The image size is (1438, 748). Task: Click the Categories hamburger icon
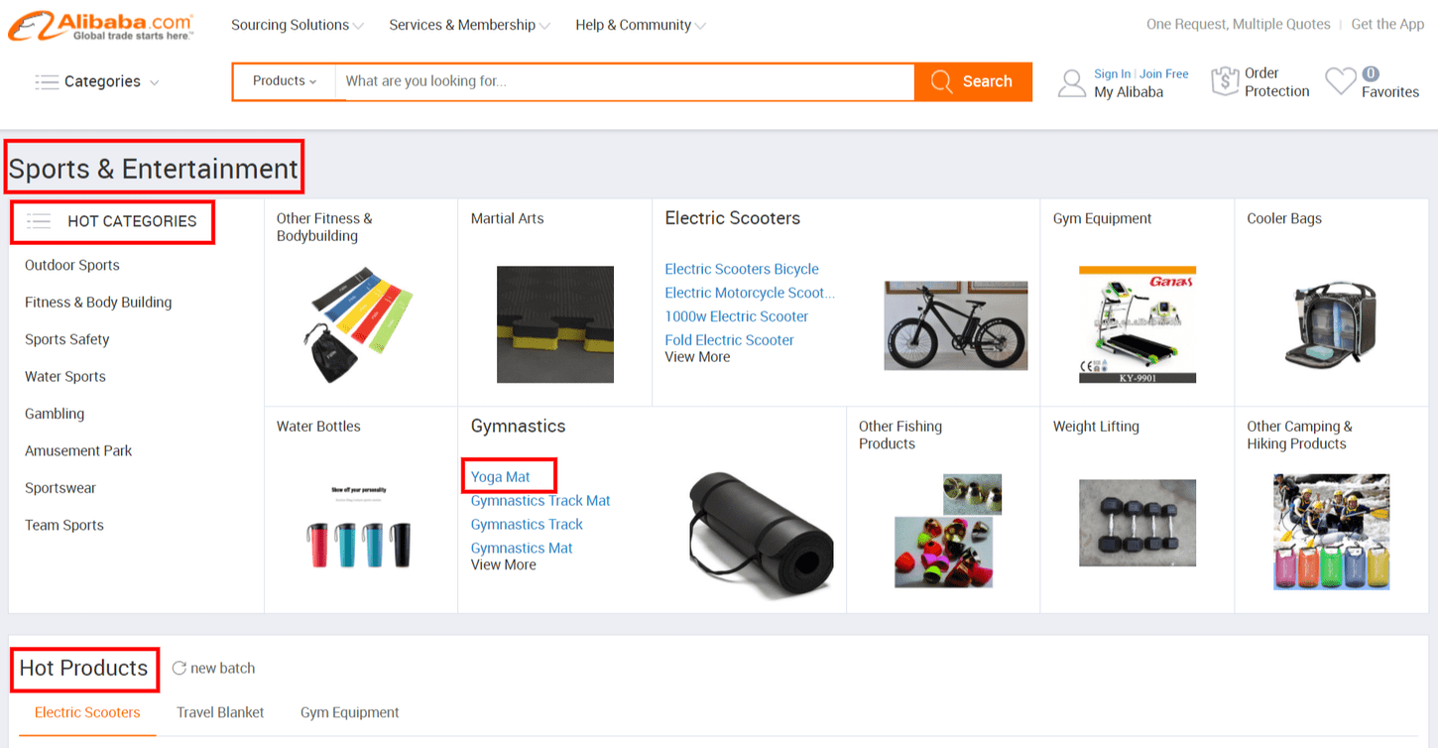click(47, 81)
